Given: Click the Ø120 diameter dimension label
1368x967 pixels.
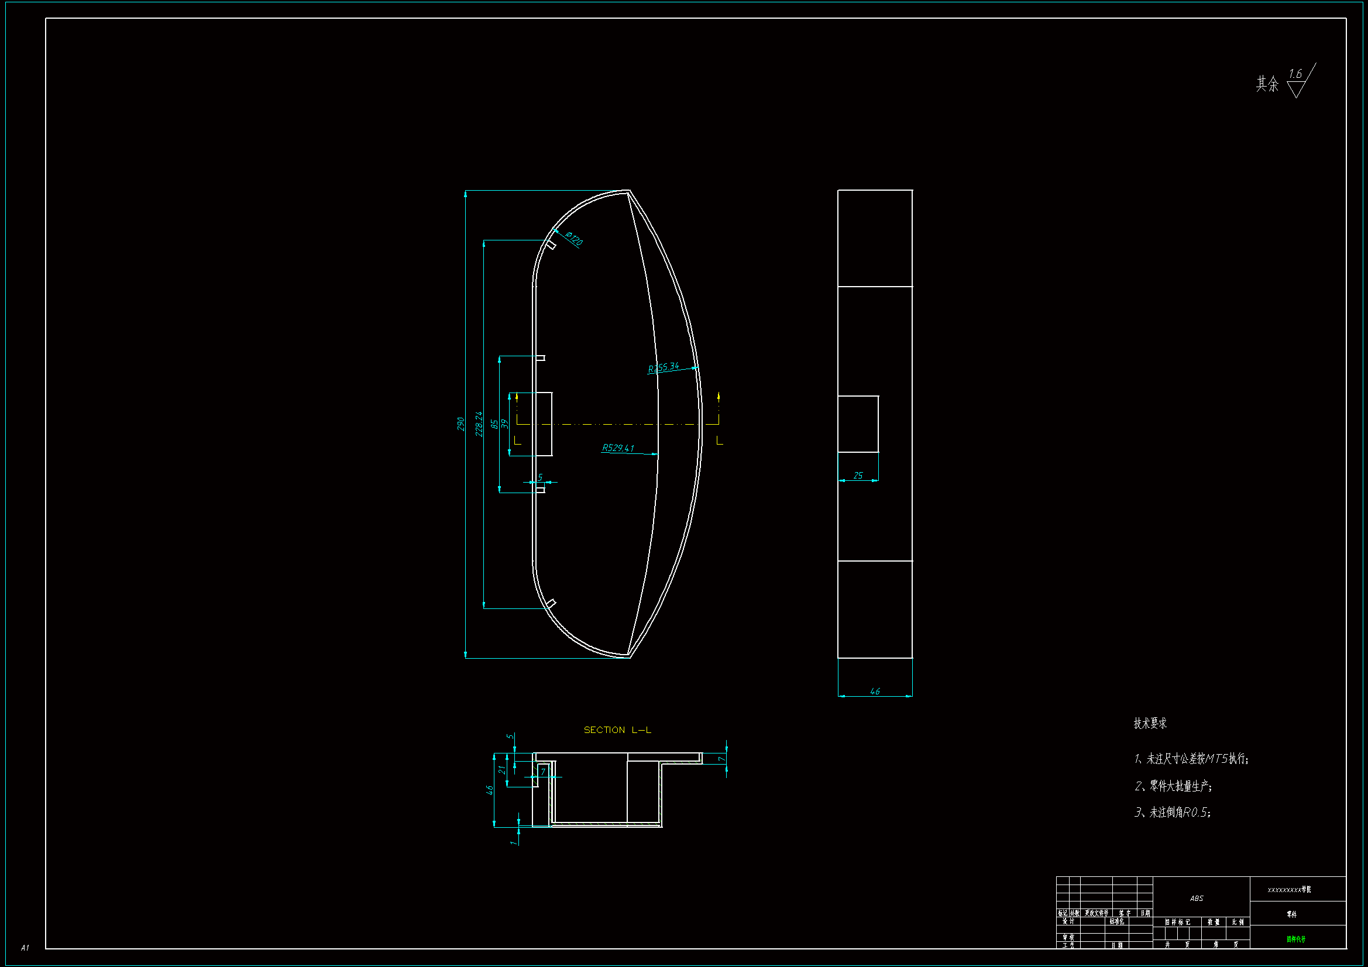Looking at the screenshot, I should 574,238.
